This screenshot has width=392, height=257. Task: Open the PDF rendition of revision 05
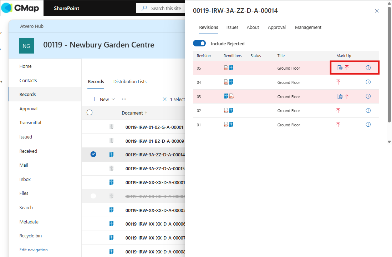tap(226, 68)
